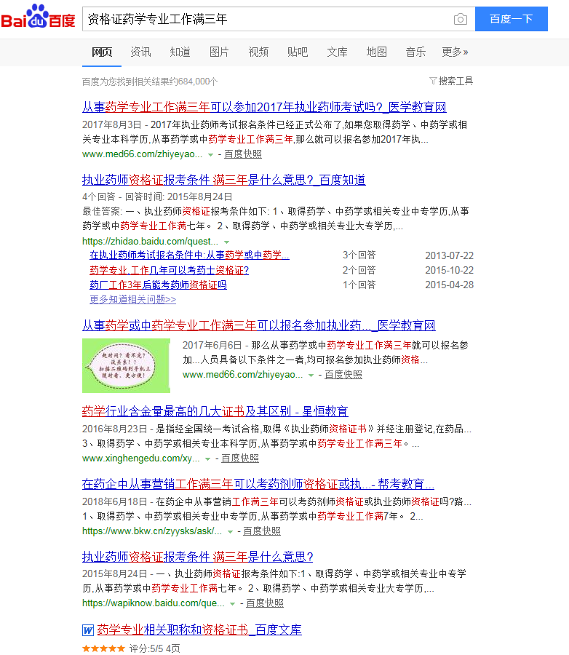The image size is (569, 655).
Task: Open result 从事药学专业工作满三年可以参加2017年执业药师考试吗
Action: (x=264, y=108)
